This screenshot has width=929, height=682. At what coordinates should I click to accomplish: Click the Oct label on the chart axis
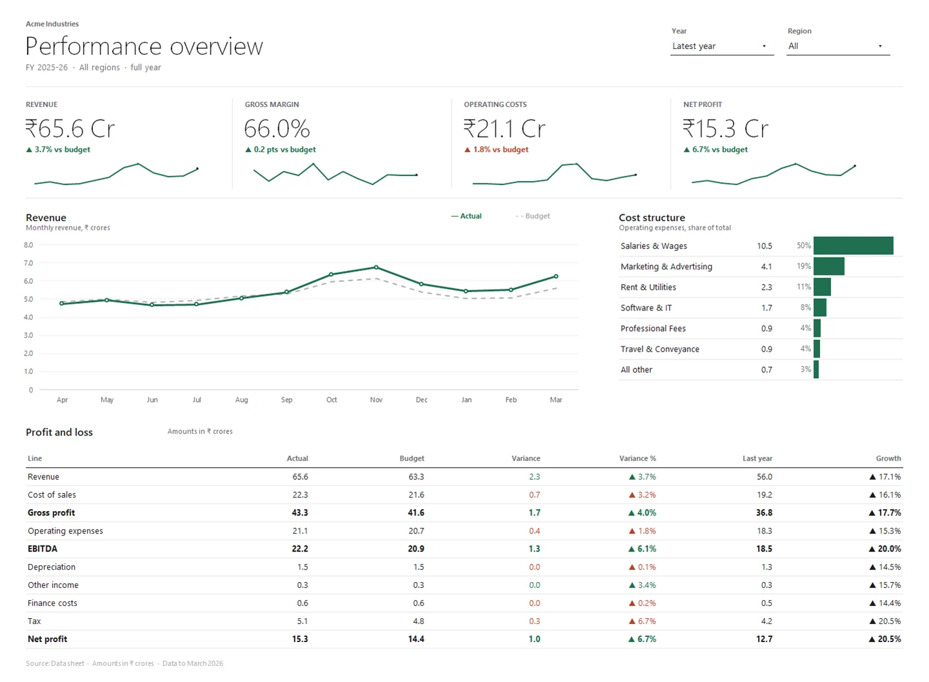tap(332, 400)
